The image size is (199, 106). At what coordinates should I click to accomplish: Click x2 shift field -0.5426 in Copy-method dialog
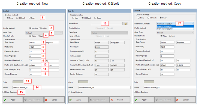(x=183, y=65)
